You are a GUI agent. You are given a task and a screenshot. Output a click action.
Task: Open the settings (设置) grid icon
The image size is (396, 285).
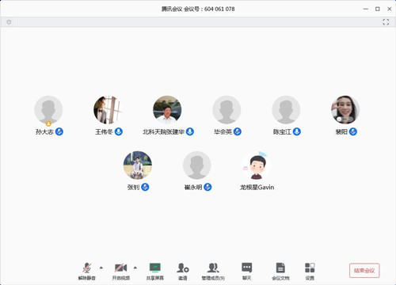[310, 268]
